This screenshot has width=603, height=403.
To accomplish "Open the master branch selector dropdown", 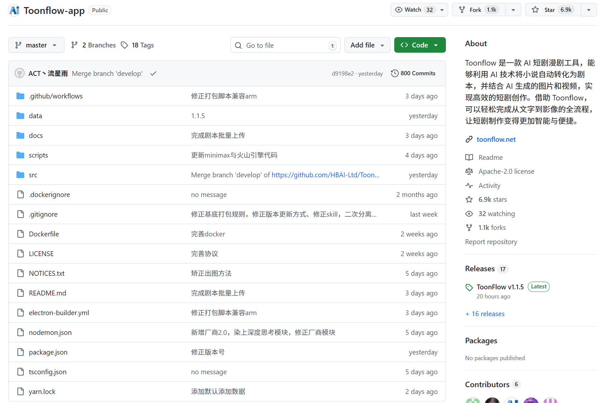I will pyautogui.click(x=36, y=45).
